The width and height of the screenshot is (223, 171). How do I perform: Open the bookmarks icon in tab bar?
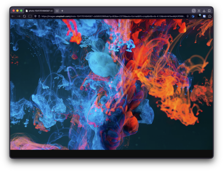209,11
